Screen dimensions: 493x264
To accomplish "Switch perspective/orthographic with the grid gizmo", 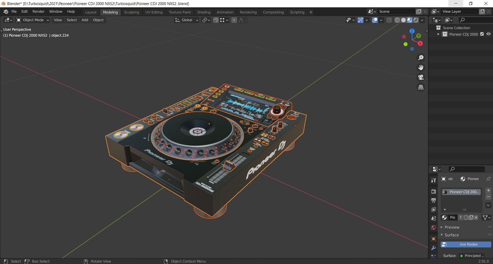I will click(x=421, y=87).
